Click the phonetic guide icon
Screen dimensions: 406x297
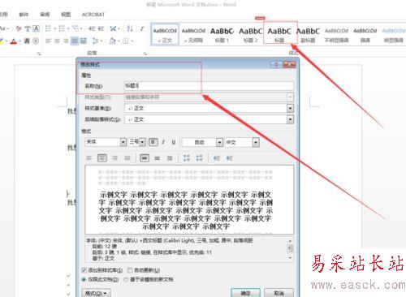28,28
